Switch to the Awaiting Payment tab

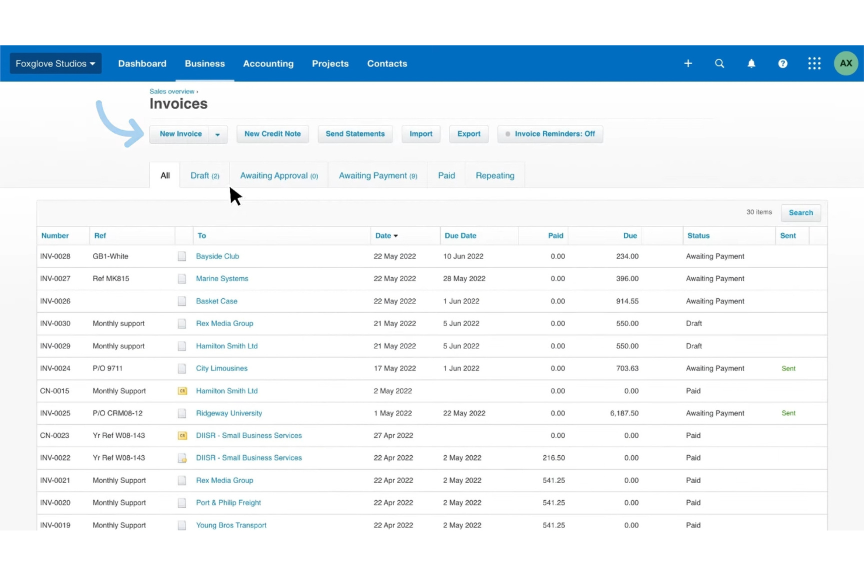(x=377, y=175)
